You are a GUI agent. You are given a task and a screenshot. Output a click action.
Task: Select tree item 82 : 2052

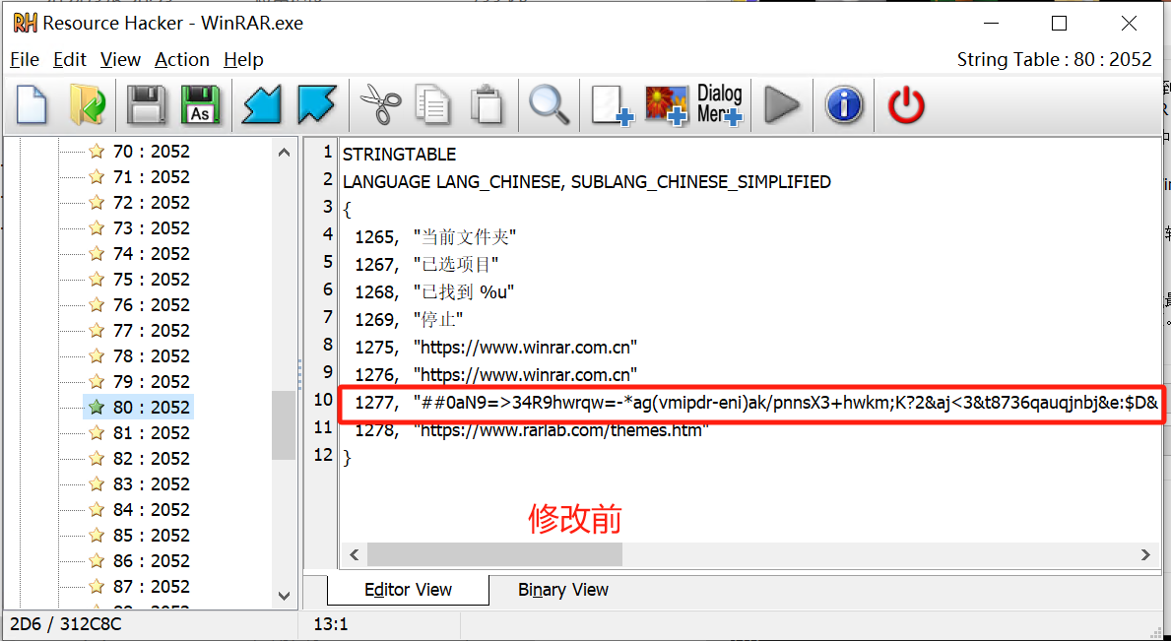[x=152, y=458]
